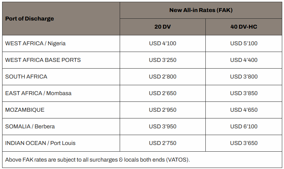The height and width of the screenshot is (169, 284).
Task: Select the INDIAN OCEAN / Port Louis cell
Action: [x=40, y=143]
